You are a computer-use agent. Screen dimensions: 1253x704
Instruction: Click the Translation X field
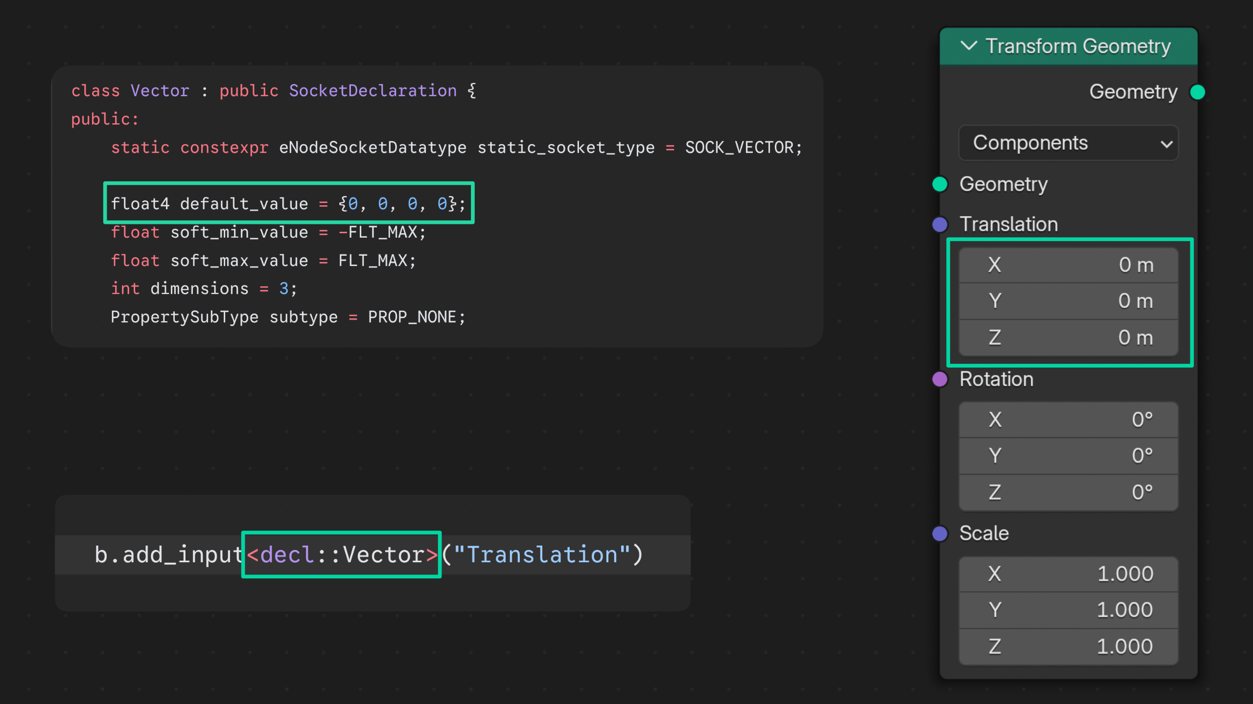[1068, 265]
